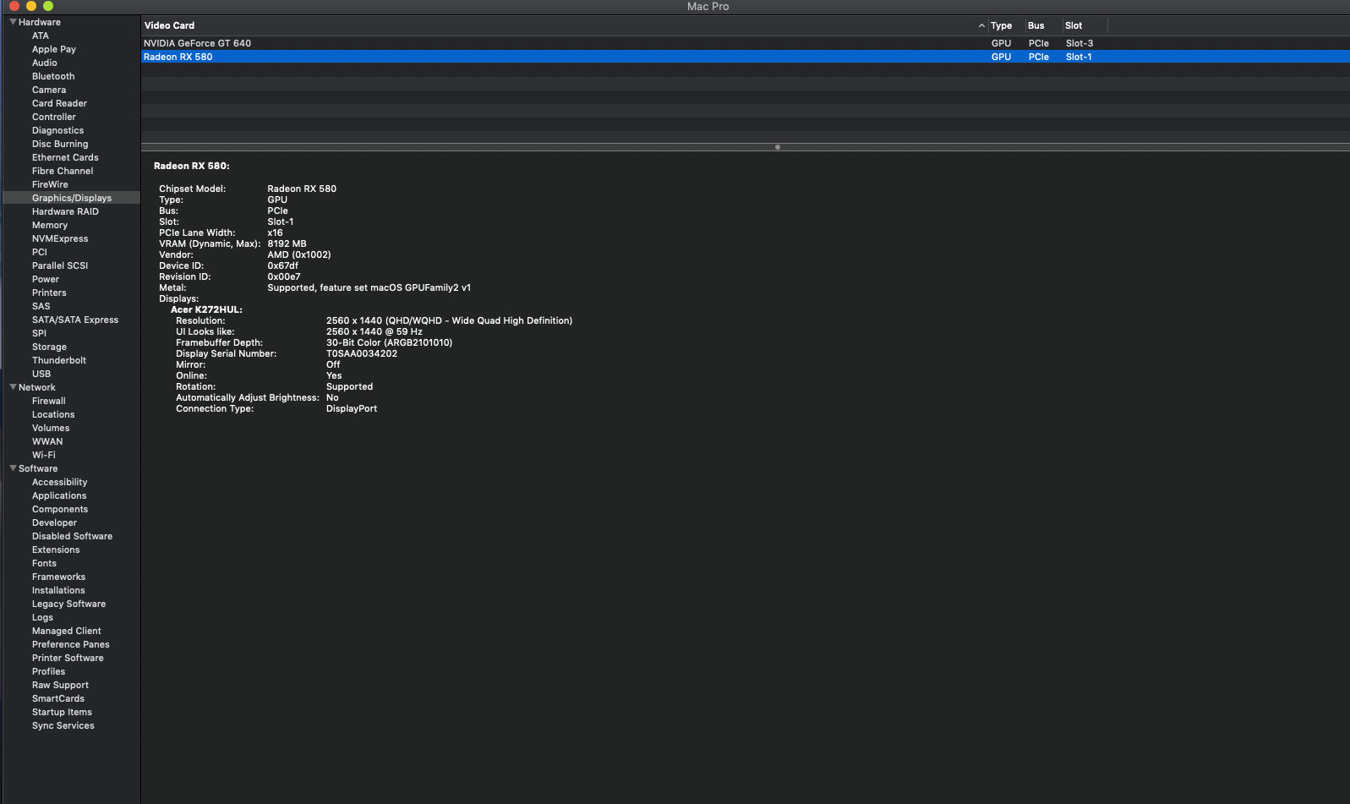Open PCI section
The height and width of the screenshot is (804, 1350).
(x=40, y=252)
